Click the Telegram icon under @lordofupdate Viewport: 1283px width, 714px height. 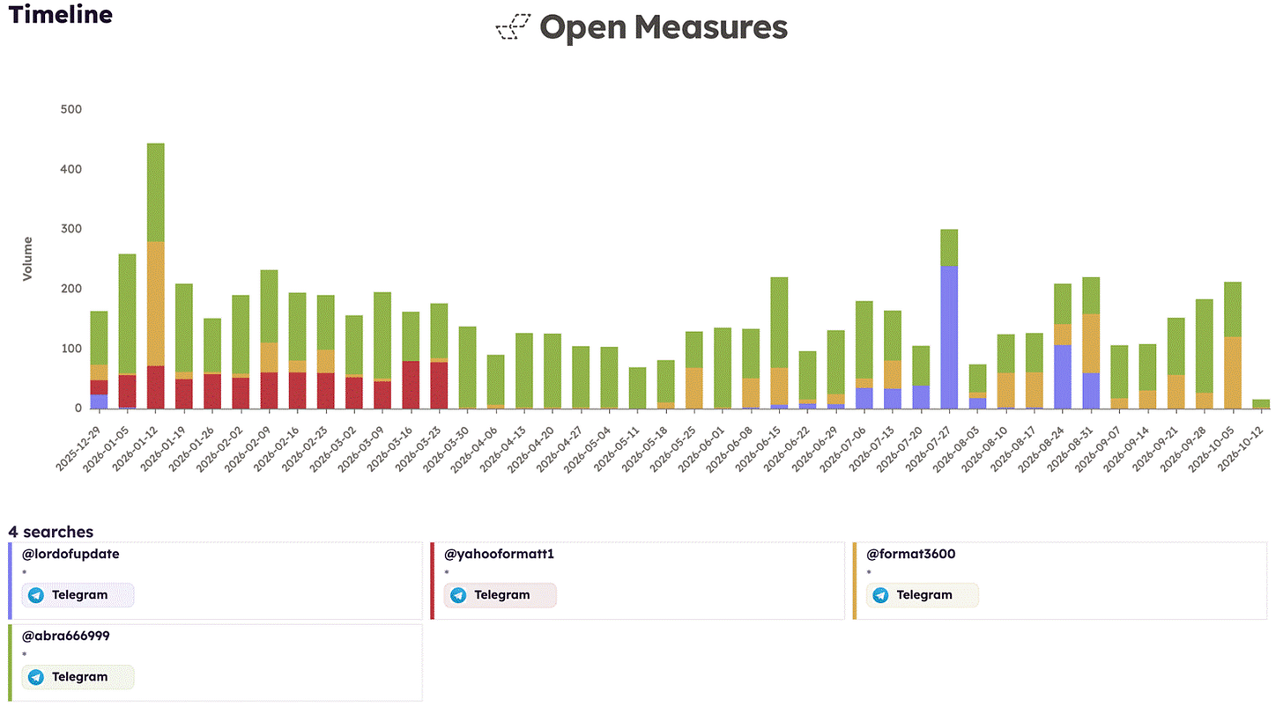(x=36, y=595)
